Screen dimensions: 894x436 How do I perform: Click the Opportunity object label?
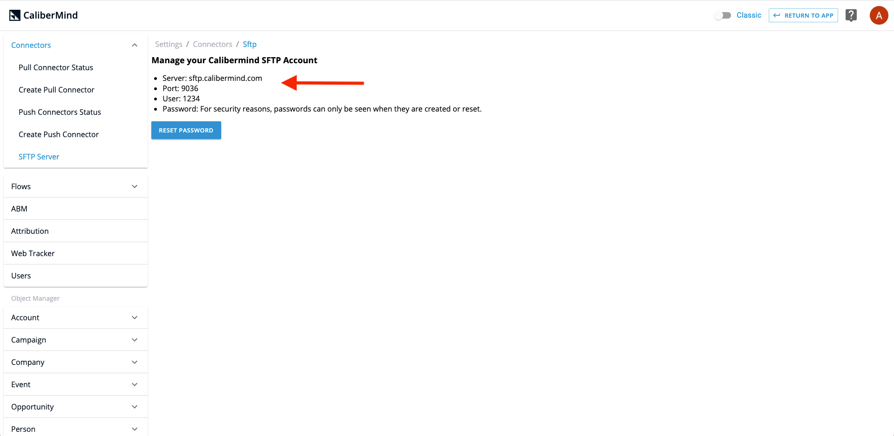(33, 407)
